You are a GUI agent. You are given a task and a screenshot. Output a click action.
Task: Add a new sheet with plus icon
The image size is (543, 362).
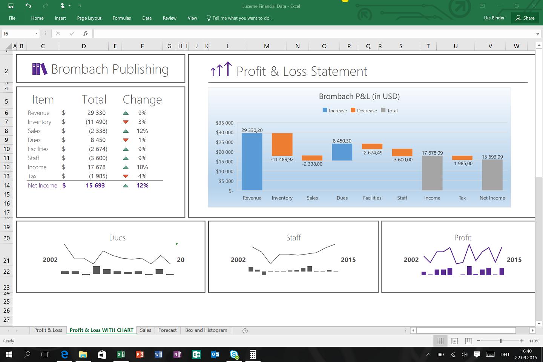point(245,331)
